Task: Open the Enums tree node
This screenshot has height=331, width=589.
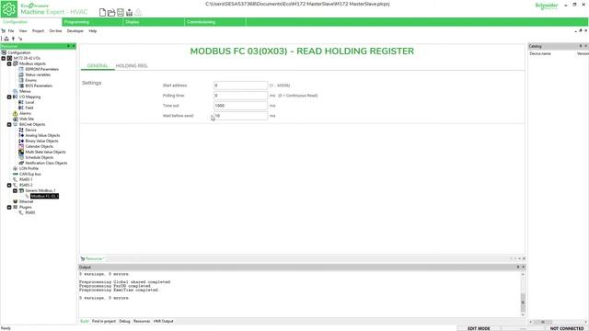Action: (x=30, y=80)
